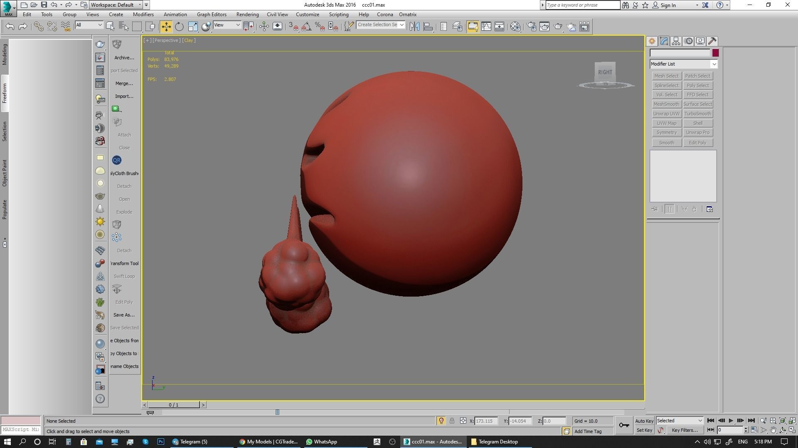
Task: Toggle Set Key mode
Action: tap(644, 430)
